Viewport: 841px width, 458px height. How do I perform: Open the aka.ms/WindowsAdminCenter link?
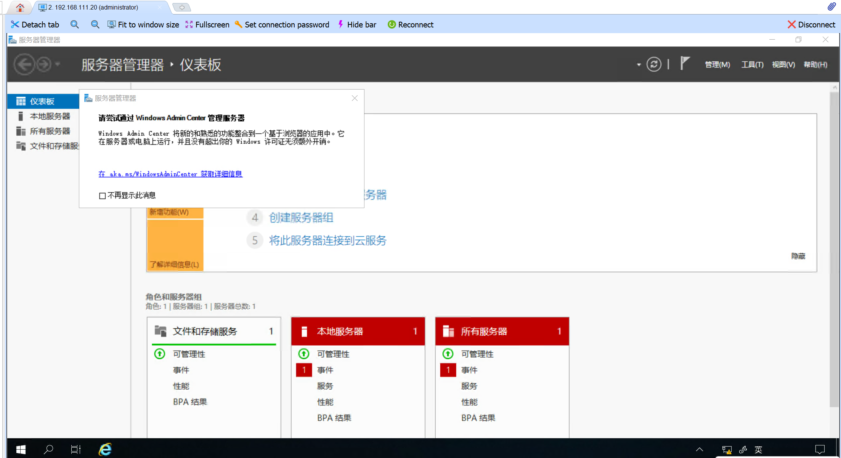(x=170, y=174)
